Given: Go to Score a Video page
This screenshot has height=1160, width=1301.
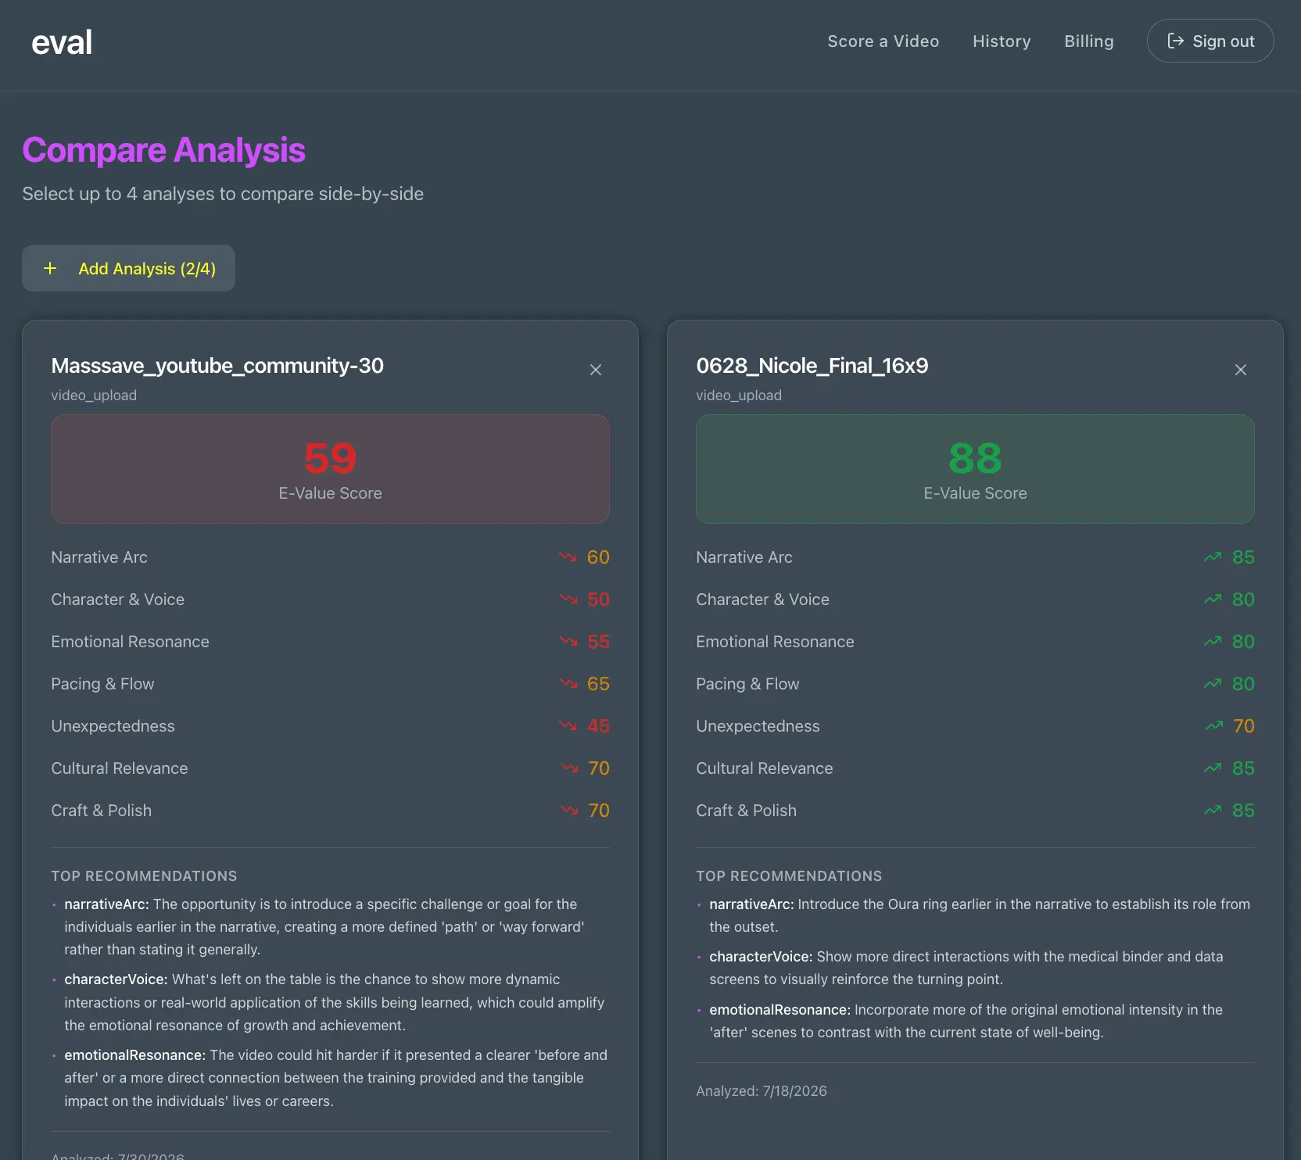Looking at the screenshot, I should click(x=883, y=41).
